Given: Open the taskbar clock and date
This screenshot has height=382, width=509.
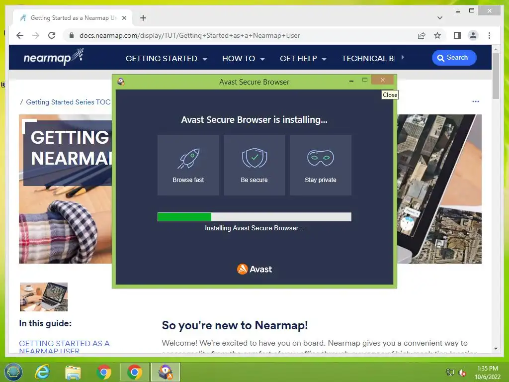Looking at the screenshot, I should click(x=487, y=373).
